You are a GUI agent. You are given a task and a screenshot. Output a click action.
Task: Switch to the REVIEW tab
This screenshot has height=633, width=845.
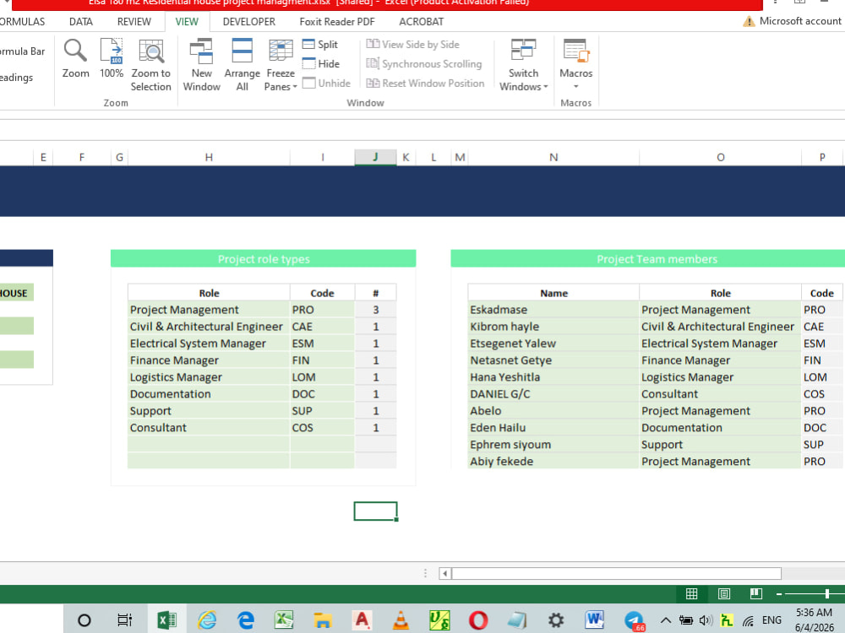click(134, 22)
